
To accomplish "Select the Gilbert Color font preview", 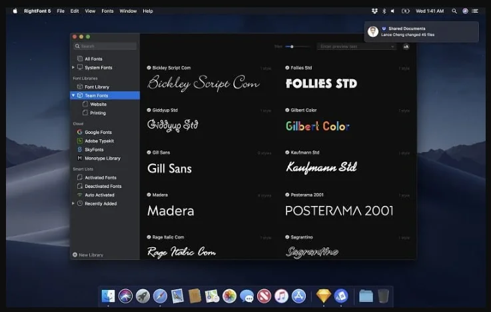I will point(318,126).
